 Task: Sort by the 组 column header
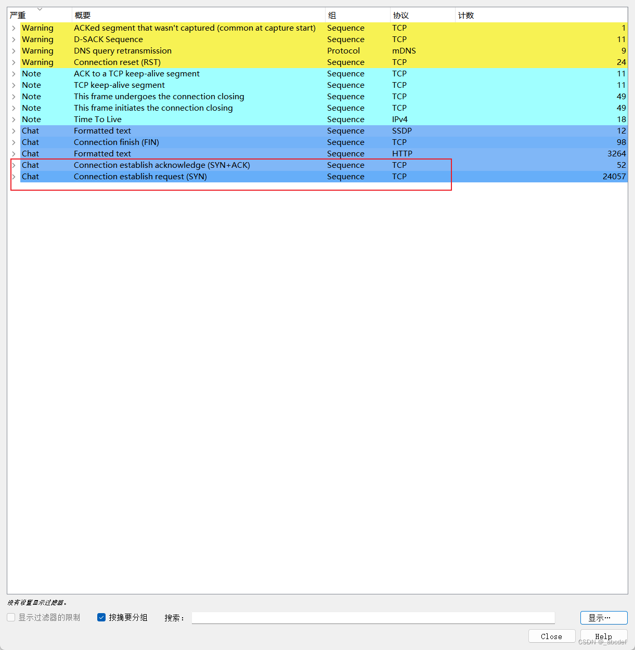[357, 15]
